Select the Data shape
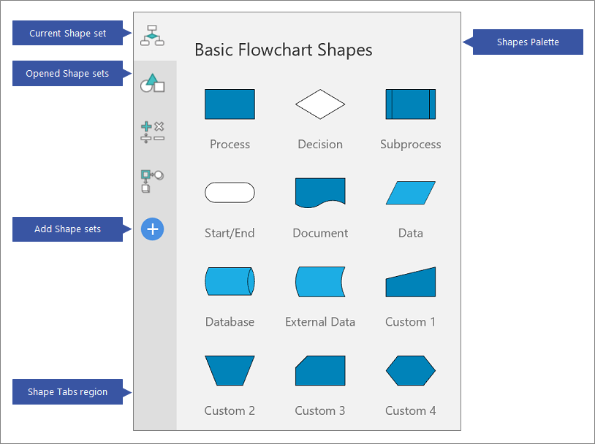Image resolution: width=595 pixels, height=444 pixels. (x=410, y=192)
